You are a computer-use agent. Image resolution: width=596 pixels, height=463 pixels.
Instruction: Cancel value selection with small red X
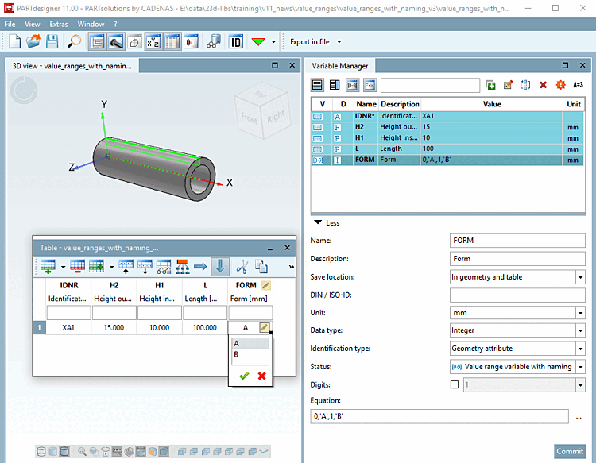click(x=261, y=376)
